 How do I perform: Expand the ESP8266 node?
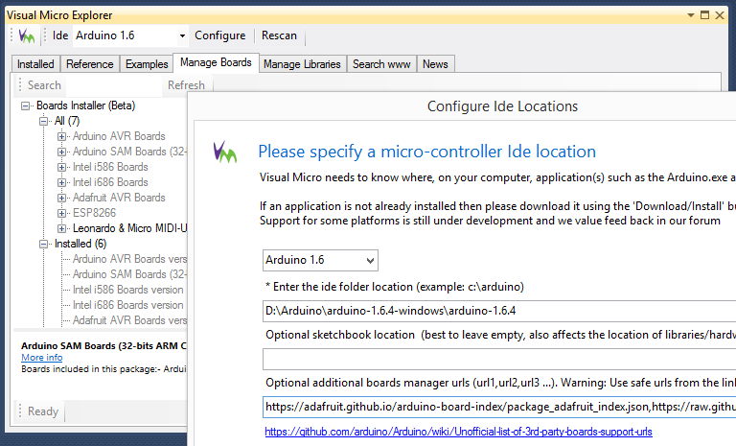pyautogui.click(x=61, y=213)
